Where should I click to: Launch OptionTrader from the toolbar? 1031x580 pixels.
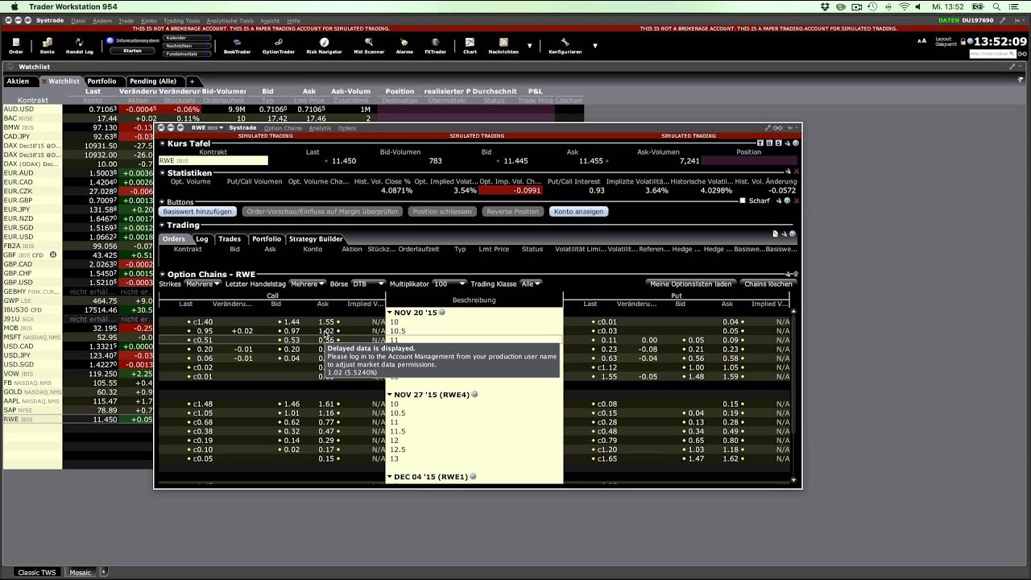(x=278, y=46)
